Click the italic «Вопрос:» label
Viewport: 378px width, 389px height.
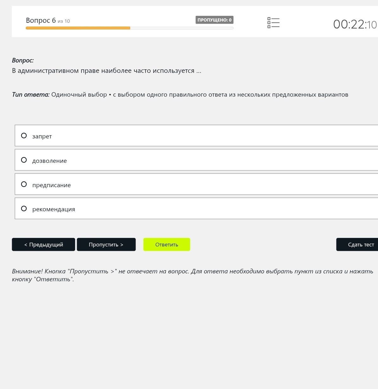pos(23,61)
